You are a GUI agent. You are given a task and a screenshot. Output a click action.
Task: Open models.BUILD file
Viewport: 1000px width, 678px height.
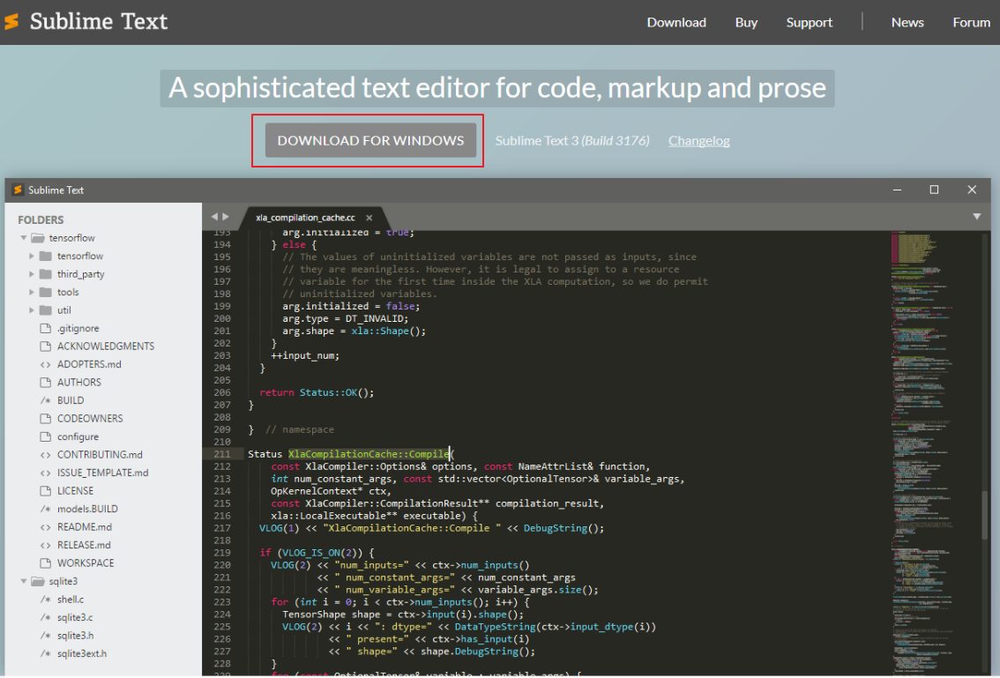point(87,509)
